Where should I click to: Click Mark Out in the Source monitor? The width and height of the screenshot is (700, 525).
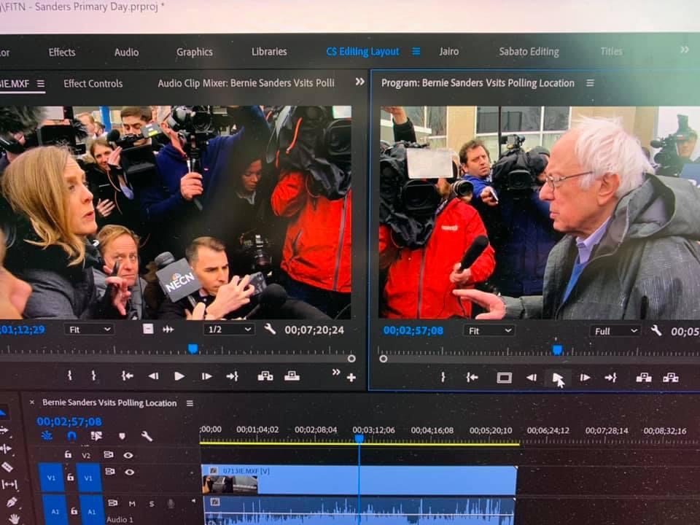click(x=94, y=376)
